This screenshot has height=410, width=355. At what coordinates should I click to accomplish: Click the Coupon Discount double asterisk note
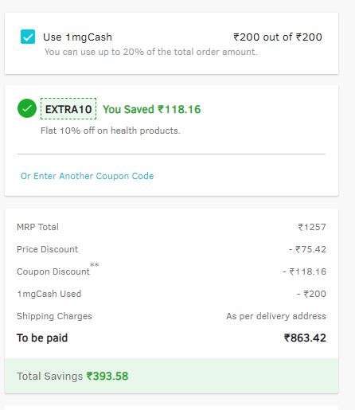pyautogui.click(x=94, y=265)
